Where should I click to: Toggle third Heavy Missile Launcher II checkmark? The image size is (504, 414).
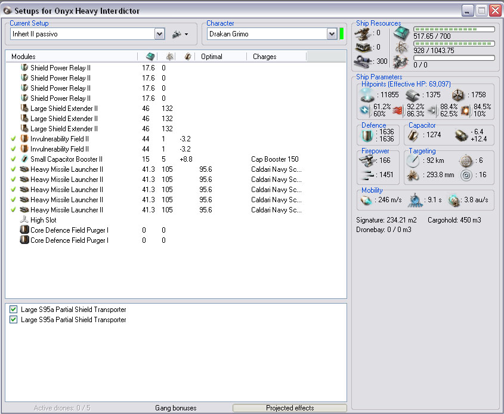[13, 190]
